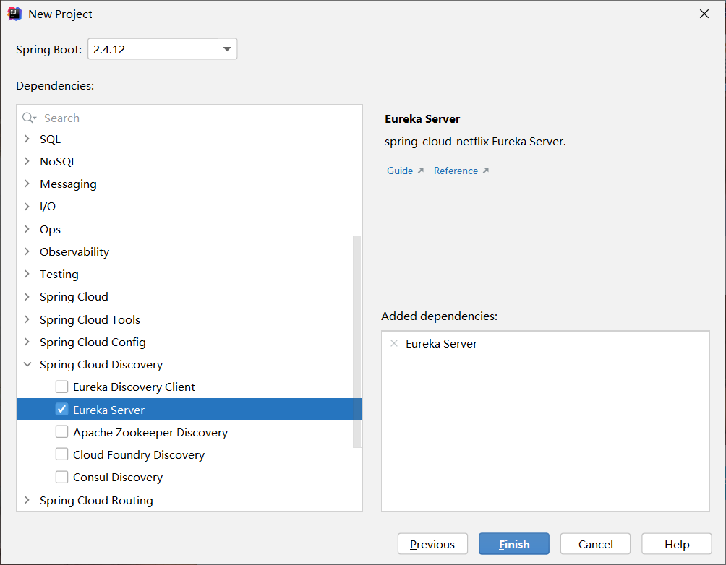Open the Spring Boot version dropdown
726x565 pixels.
227,49
